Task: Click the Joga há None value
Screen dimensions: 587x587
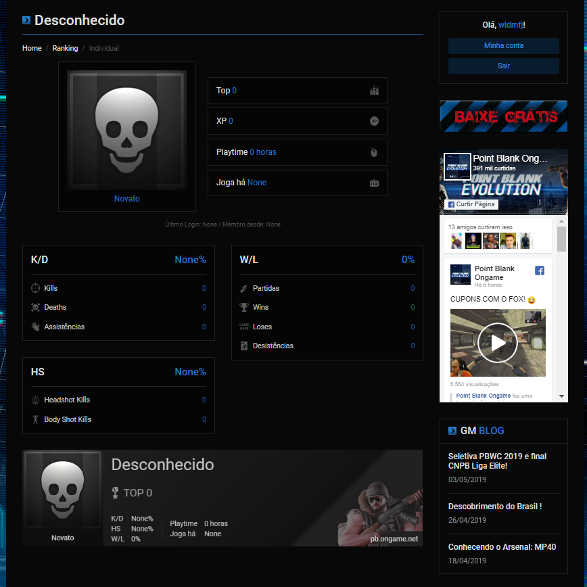Action: click(257, 183)
